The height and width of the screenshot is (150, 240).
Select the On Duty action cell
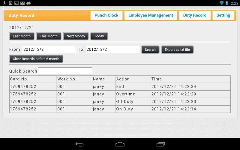[133, 109]
